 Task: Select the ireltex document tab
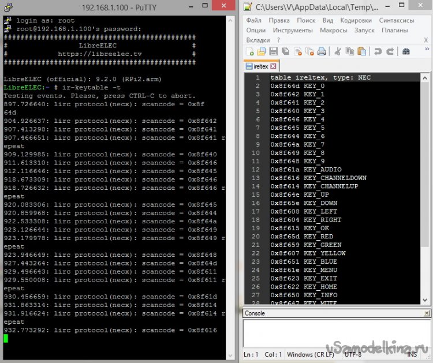260,66
